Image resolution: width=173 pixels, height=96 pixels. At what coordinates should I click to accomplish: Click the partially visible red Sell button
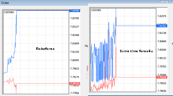[x=87, y=68]
